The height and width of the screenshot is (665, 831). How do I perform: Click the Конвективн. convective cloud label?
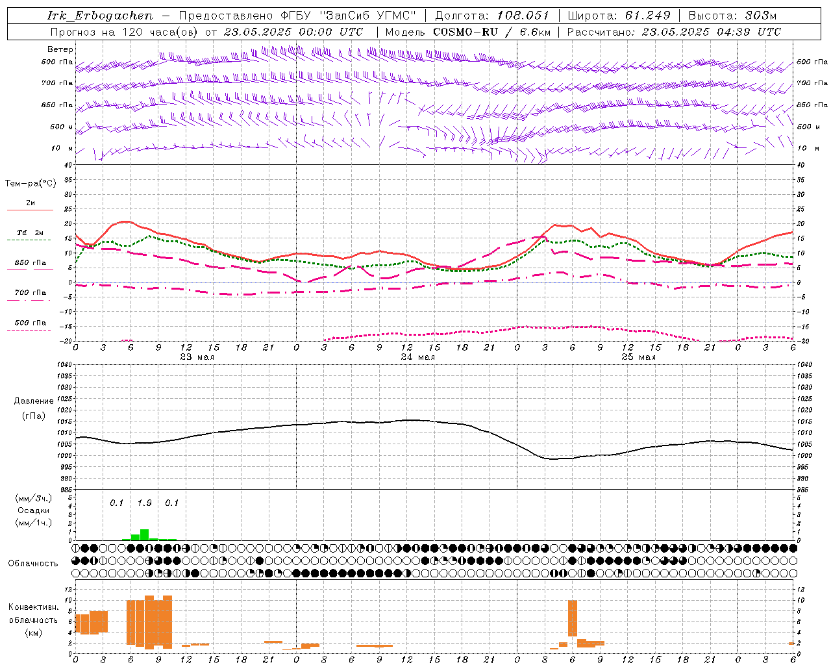pos(34,607)
